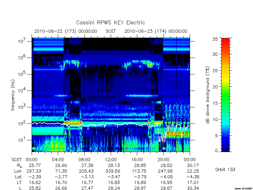Click the L value 30.34
This screenshot has height=190, width=253.
193,188
